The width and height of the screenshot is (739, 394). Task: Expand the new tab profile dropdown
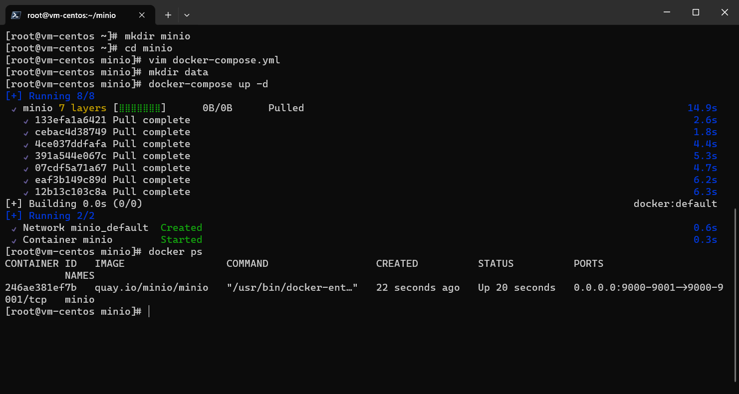tap(187, 15)
